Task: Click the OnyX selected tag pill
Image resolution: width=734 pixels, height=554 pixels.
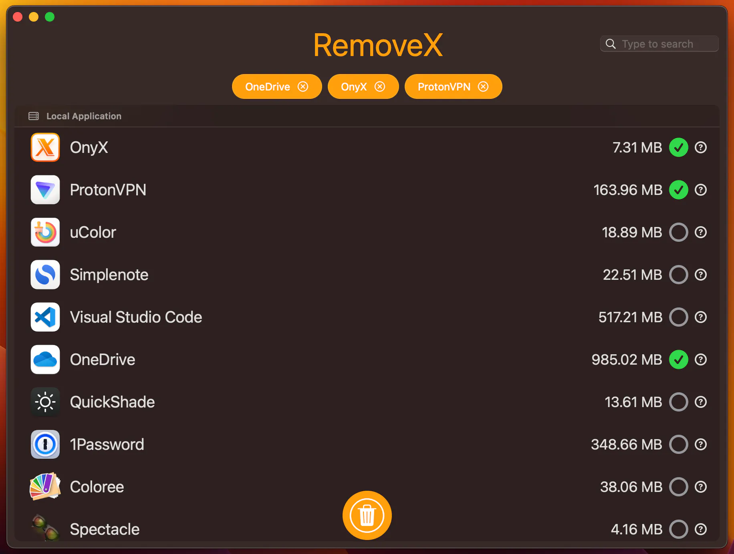Action: click(363, 86)
